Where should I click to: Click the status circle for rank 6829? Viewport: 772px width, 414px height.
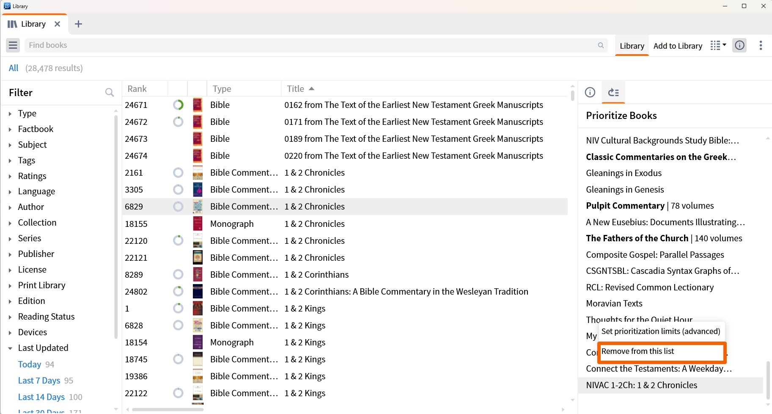[179, 207]
